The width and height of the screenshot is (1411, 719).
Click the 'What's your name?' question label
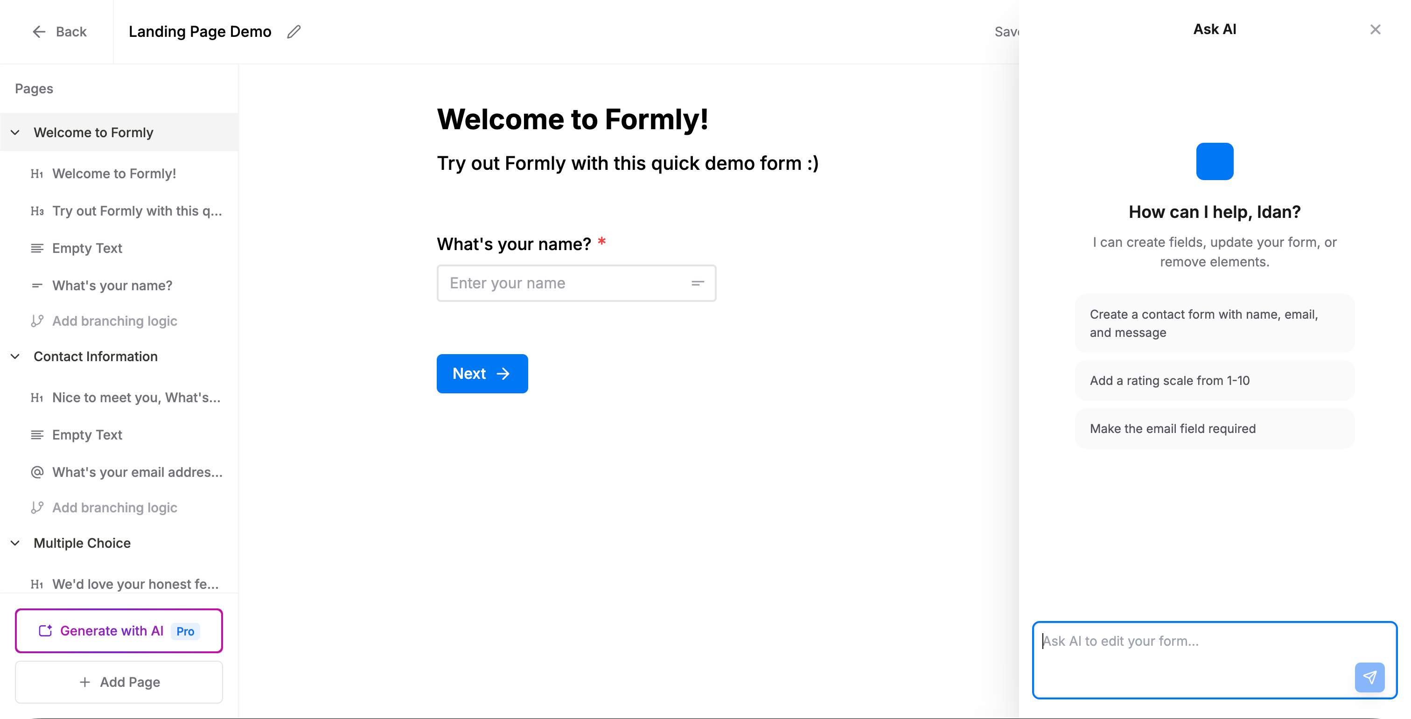pos(514,244)
